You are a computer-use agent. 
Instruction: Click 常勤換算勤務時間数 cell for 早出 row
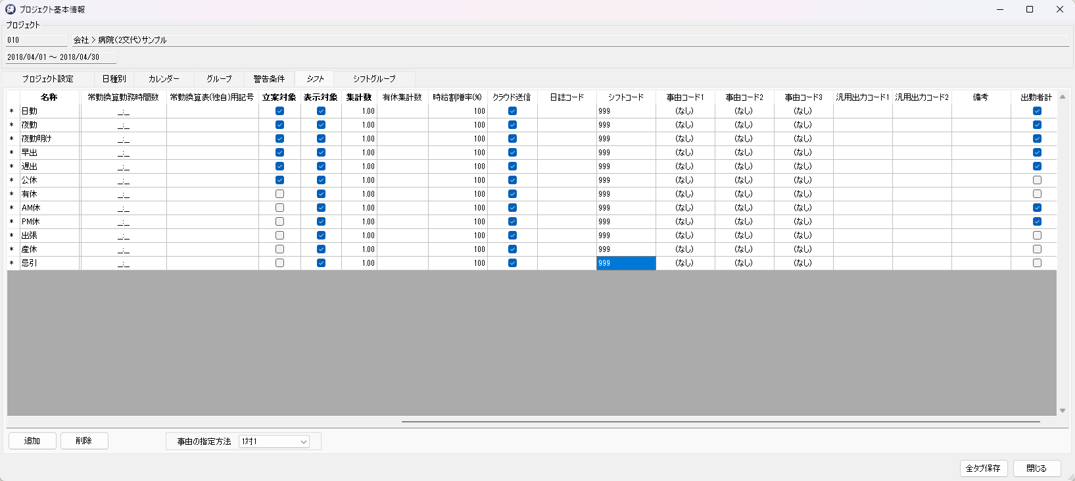[x=124, y=153]
